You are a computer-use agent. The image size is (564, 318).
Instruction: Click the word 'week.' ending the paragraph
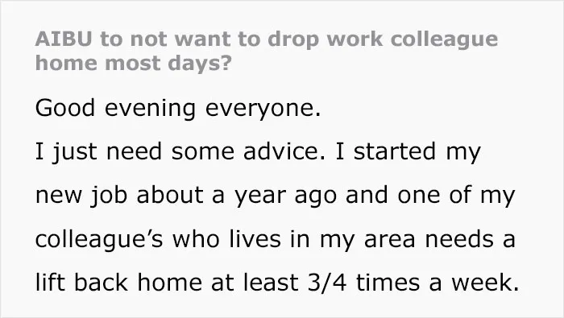click(486, 283)
